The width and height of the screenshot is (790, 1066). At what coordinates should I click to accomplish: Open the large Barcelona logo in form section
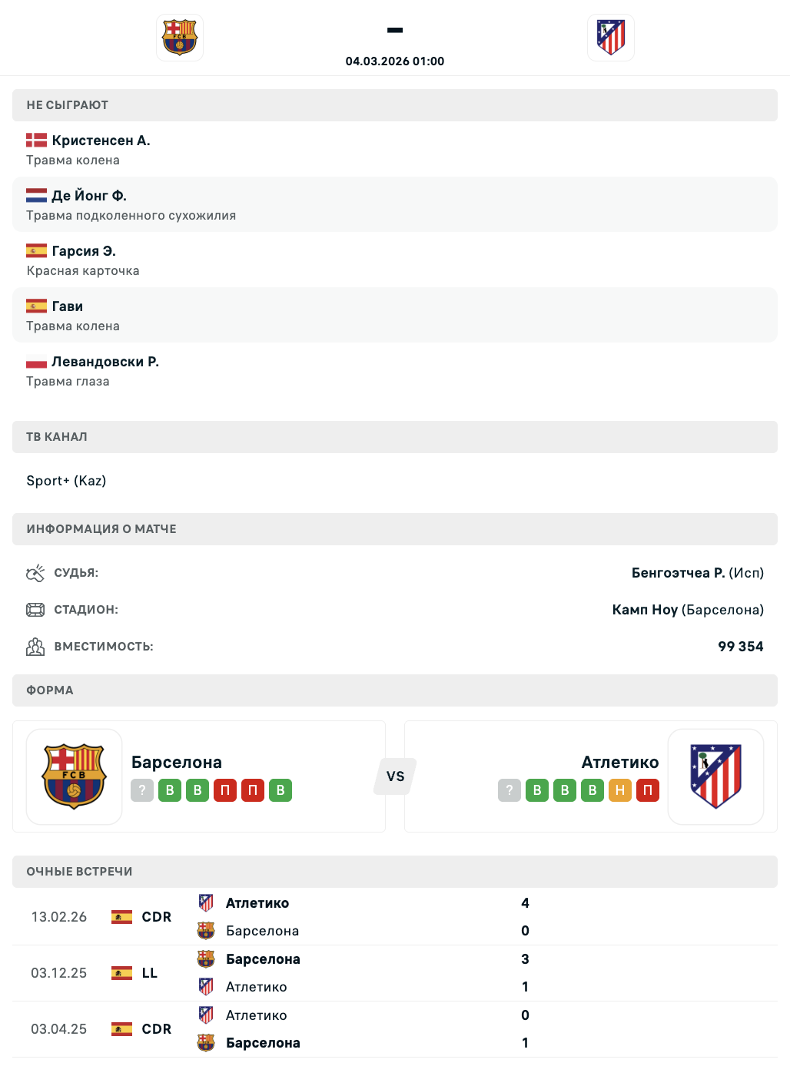(75, 776)
